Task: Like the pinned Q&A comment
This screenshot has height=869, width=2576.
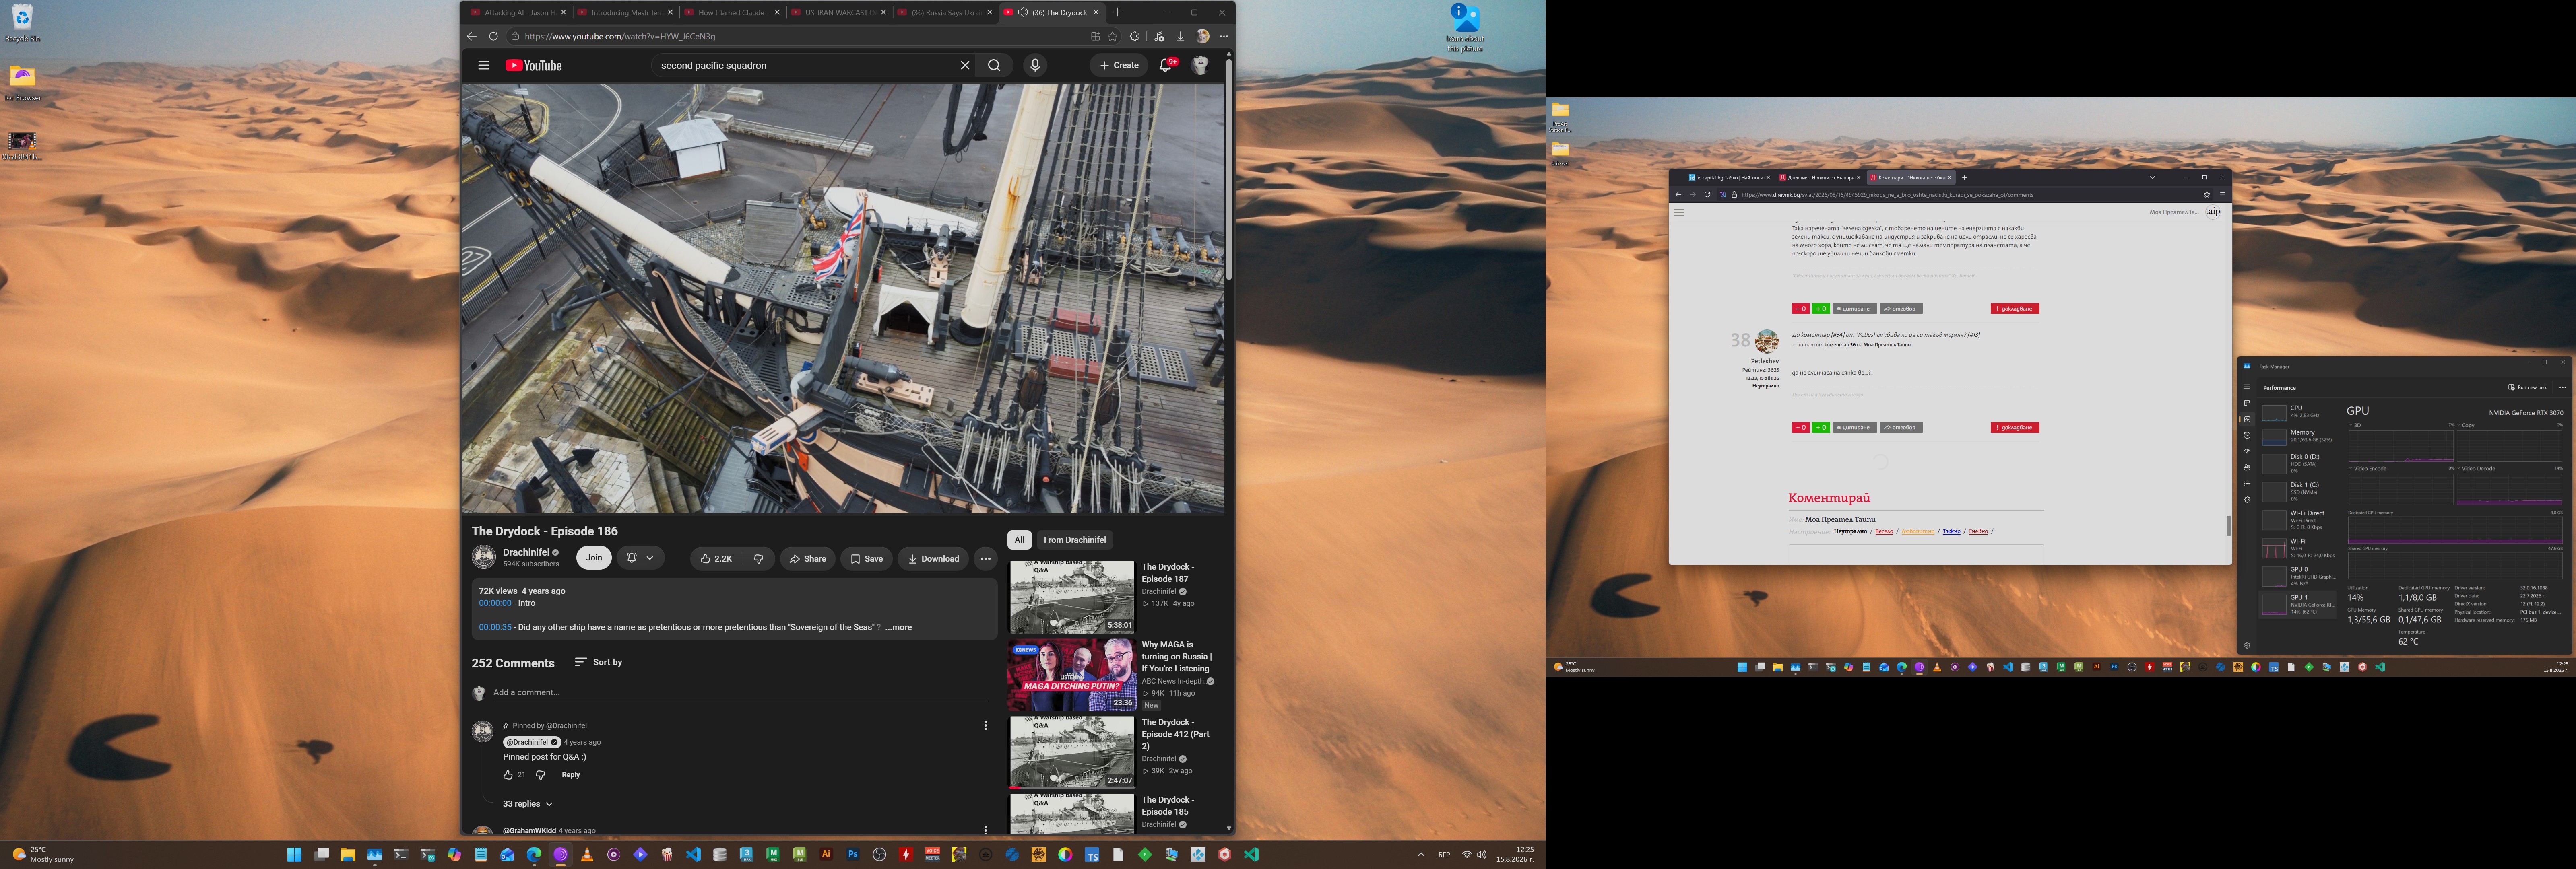Action: coord(508,775)
